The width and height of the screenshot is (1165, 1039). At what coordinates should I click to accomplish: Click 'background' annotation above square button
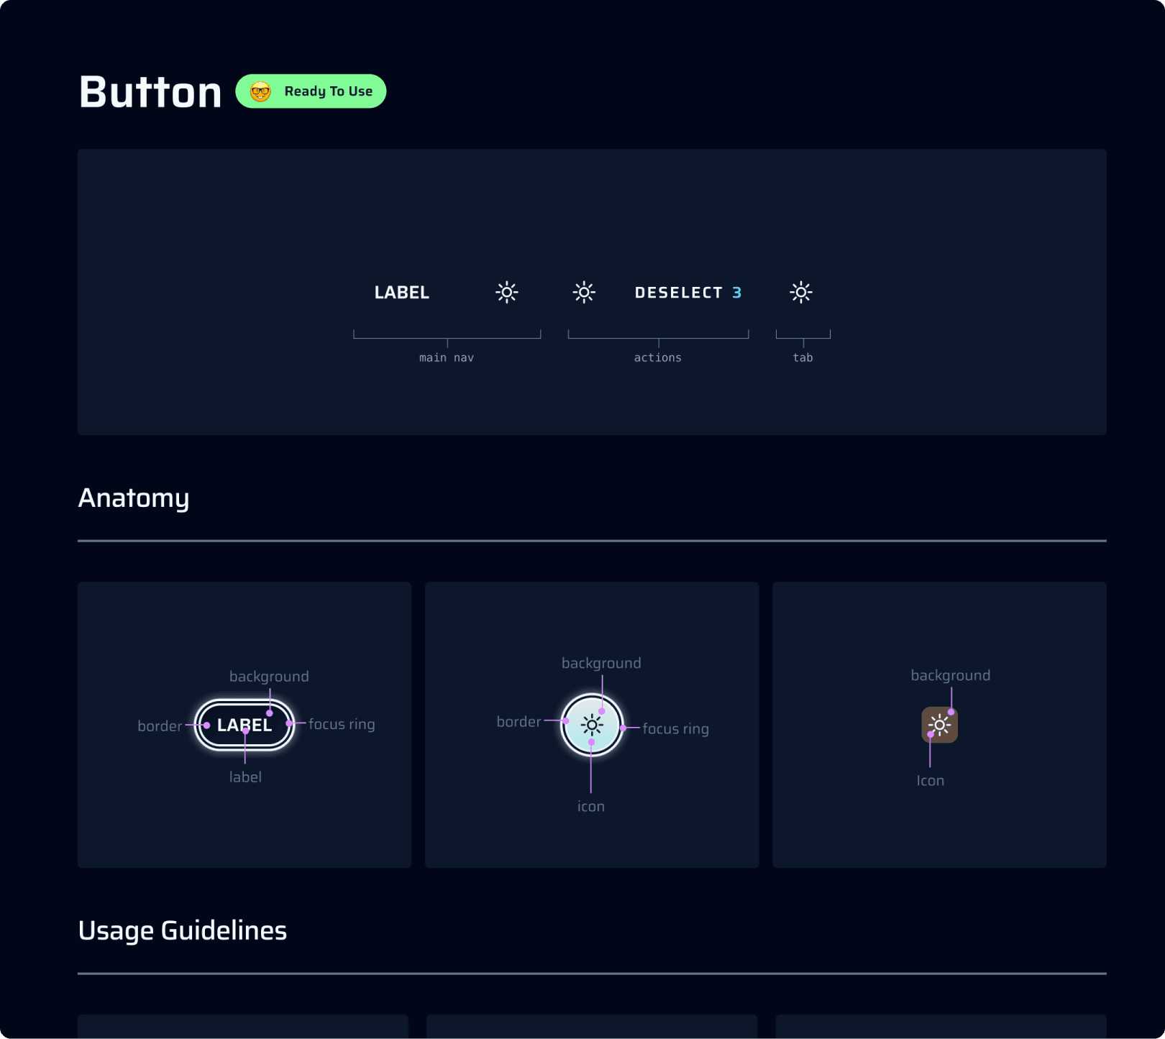point(951,675)
